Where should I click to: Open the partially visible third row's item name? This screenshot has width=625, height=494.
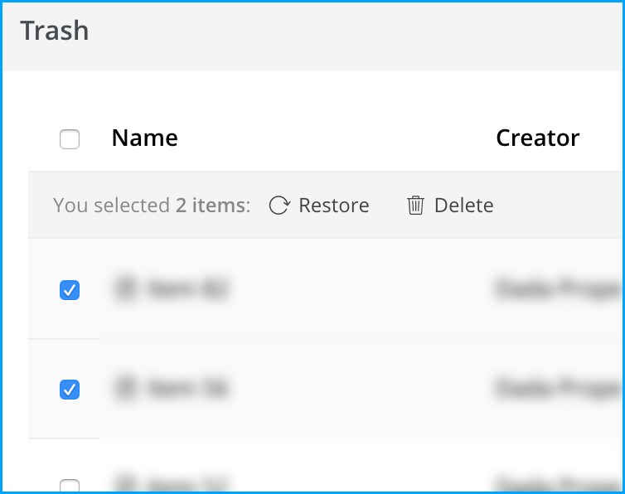187,483
